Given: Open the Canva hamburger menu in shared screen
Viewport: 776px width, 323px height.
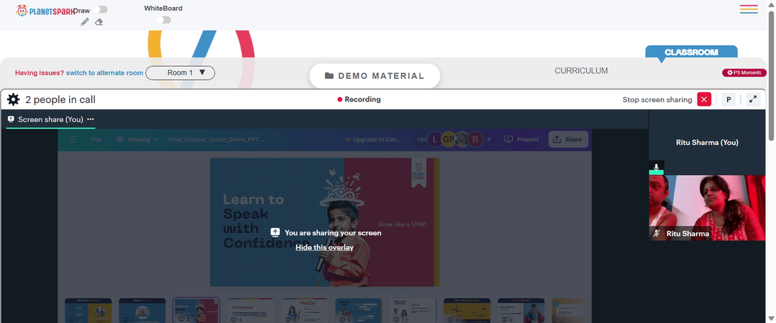Looking at the screenshot, I should [x=73, y=139].
